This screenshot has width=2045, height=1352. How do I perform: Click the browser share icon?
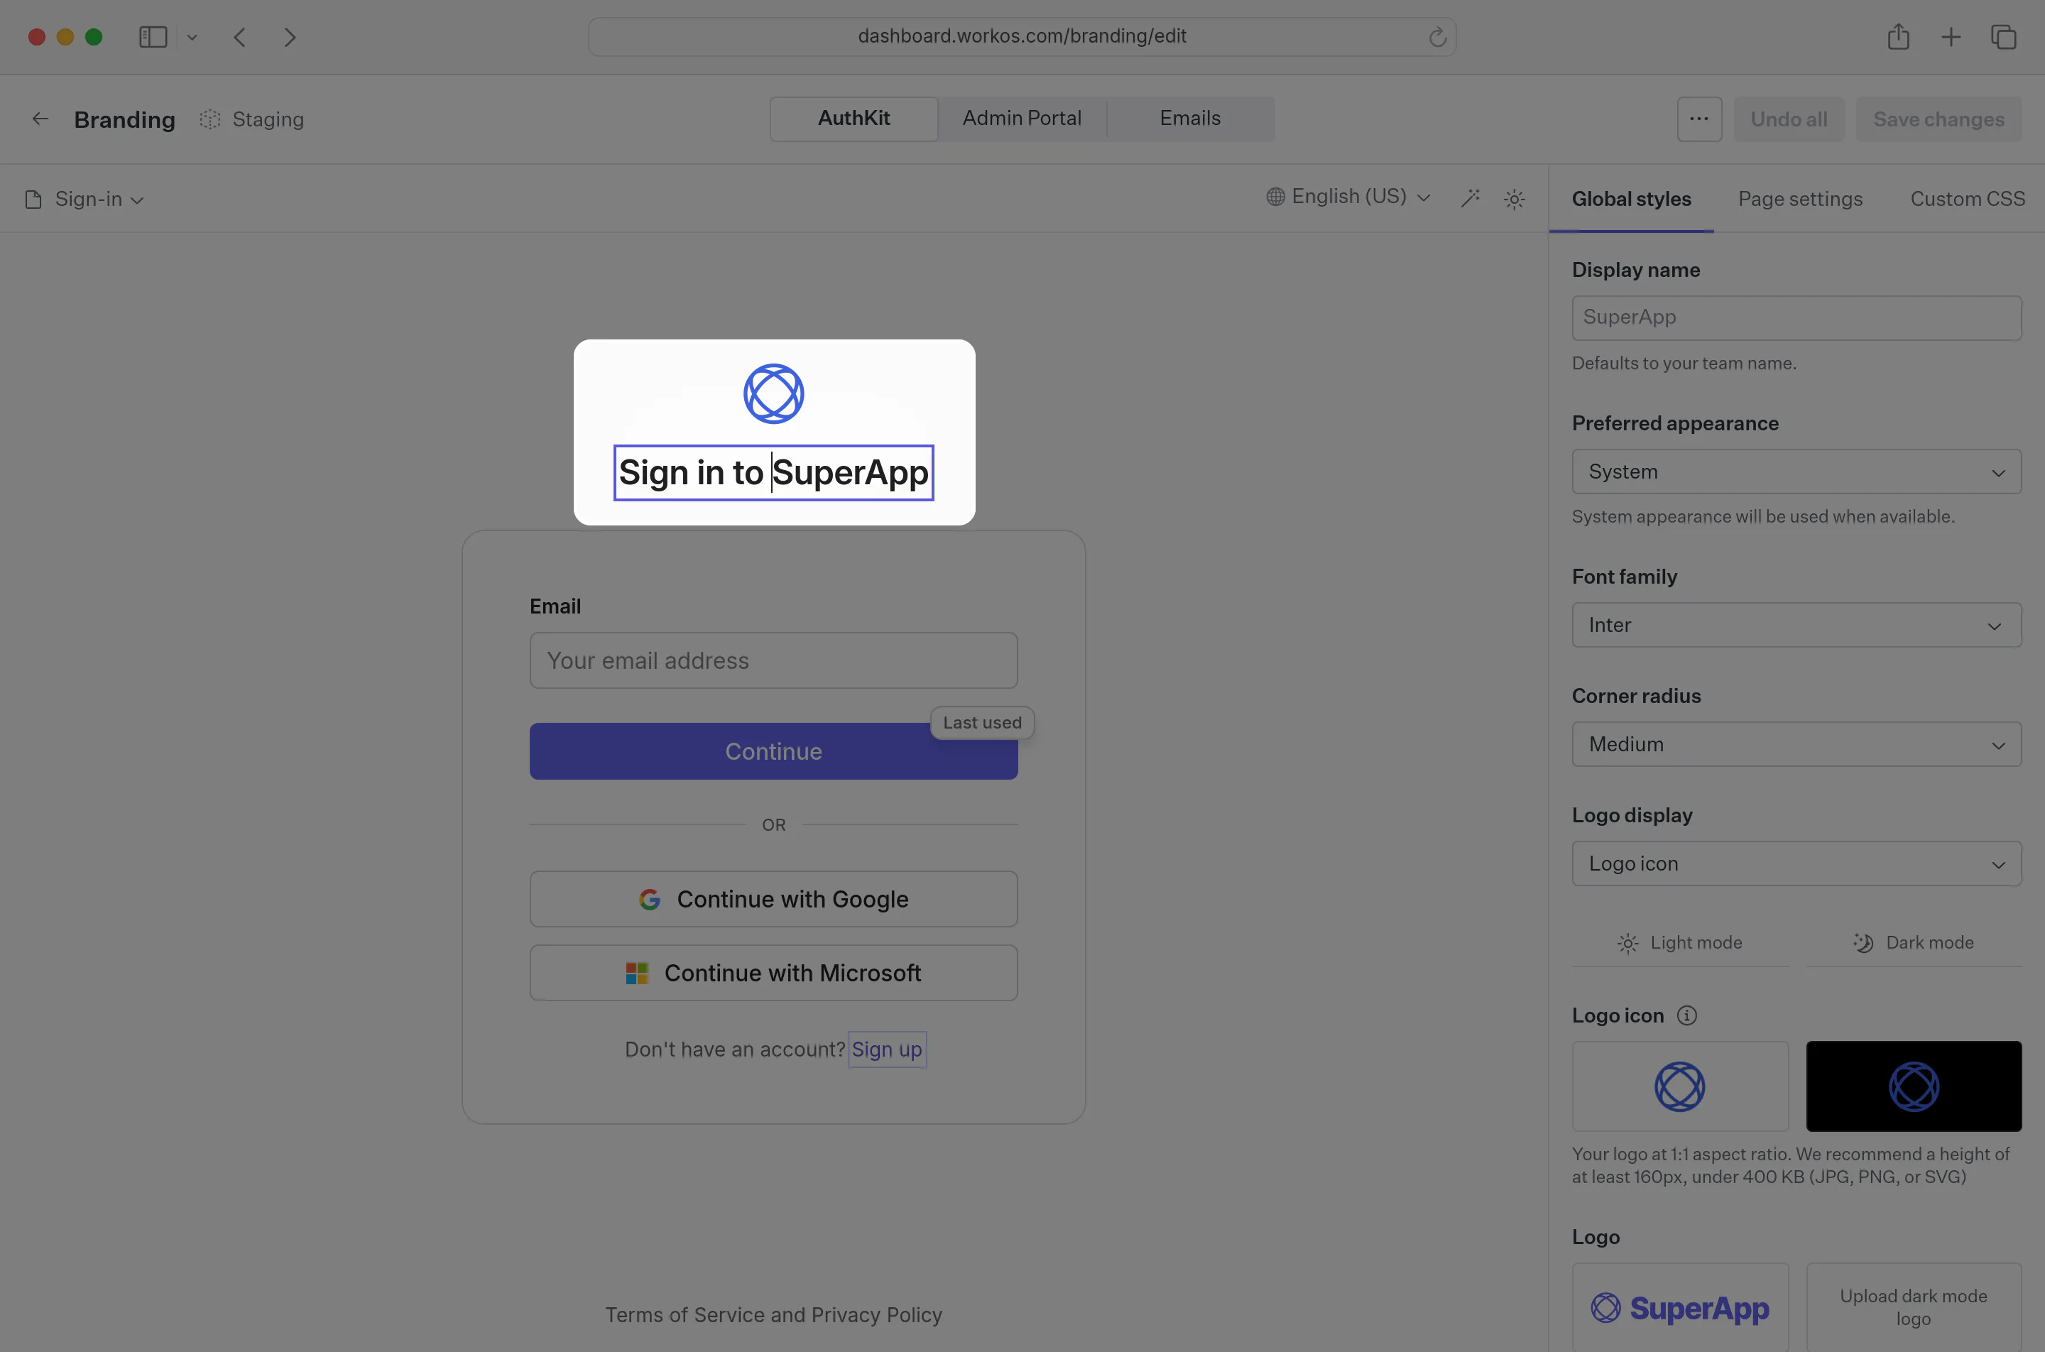pos(1897,37)
